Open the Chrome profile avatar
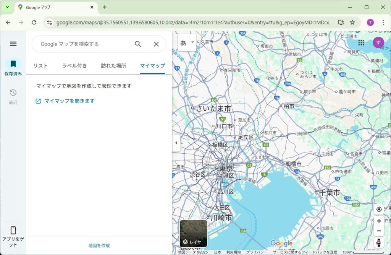The width and height of the screenshot is (391, 255). click(x=370, y=23)
